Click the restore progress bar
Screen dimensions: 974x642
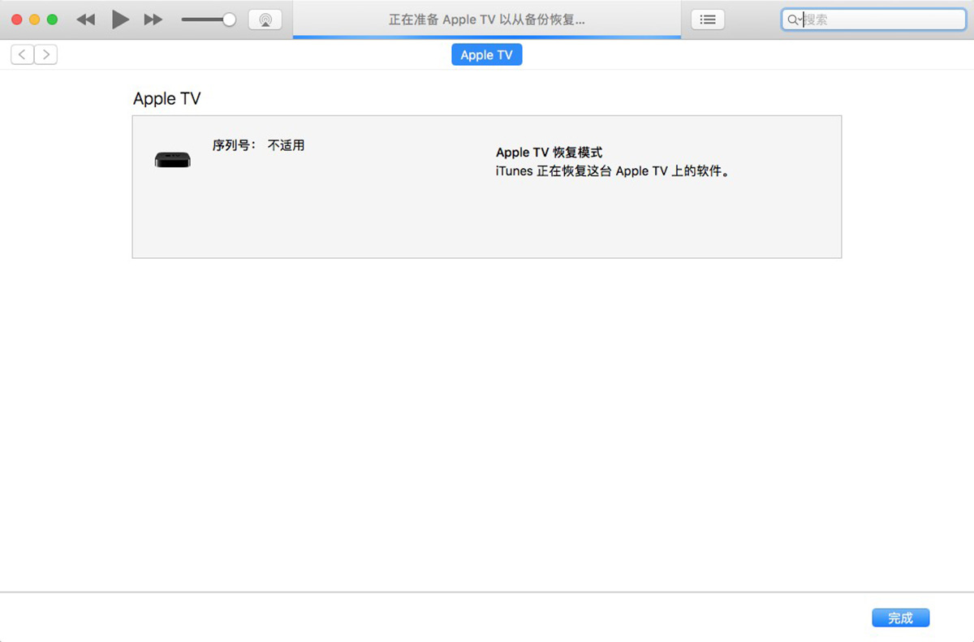point(487,37)
